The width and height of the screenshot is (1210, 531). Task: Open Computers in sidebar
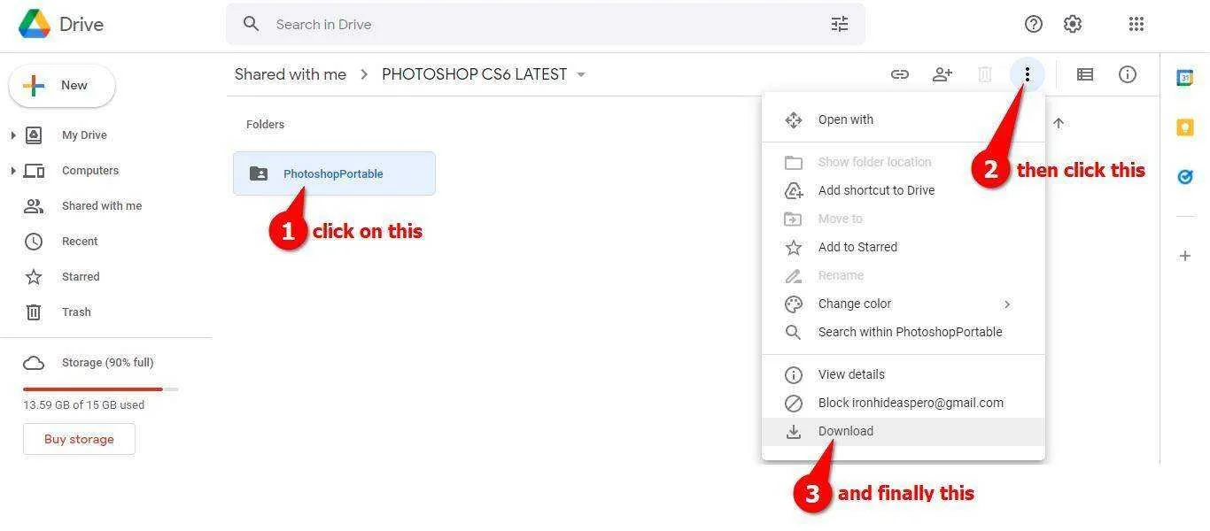[x=90, y=171]
